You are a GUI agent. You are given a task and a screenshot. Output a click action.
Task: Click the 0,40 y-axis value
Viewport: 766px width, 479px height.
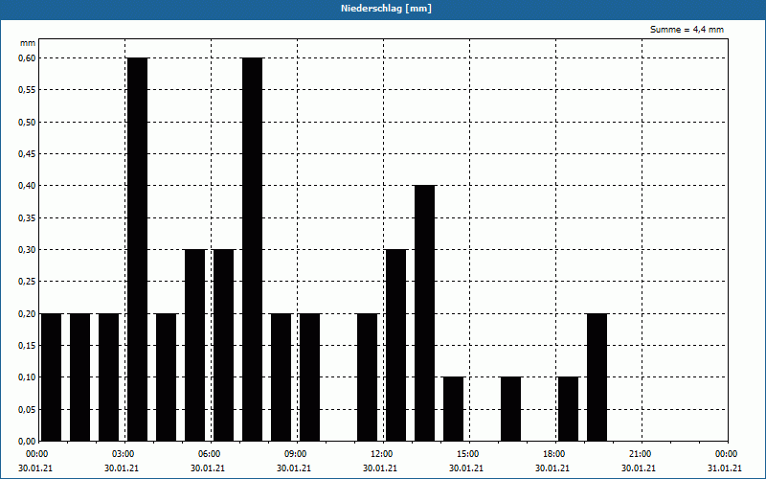tap(27, 186)
